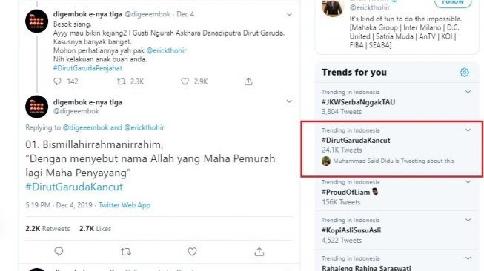Share the Bismillahirrahmanirrahim tweet via upload icon
This screenshot has width=484, height=271.
(259, 252)
